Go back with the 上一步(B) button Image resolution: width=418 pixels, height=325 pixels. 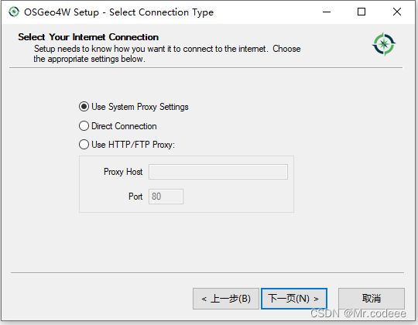tap(226, 299)
